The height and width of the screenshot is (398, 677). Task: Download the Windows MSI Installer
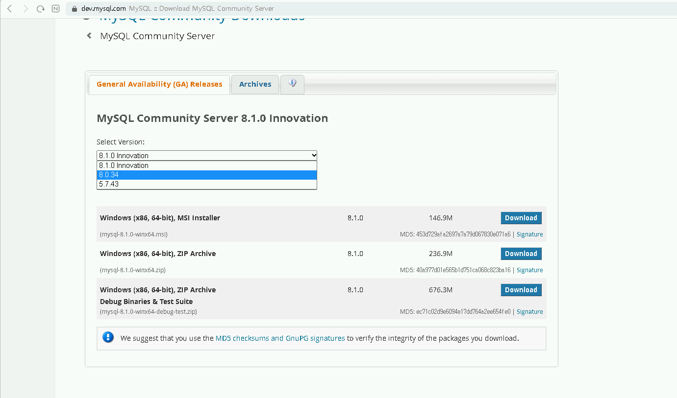pos(521,218)
